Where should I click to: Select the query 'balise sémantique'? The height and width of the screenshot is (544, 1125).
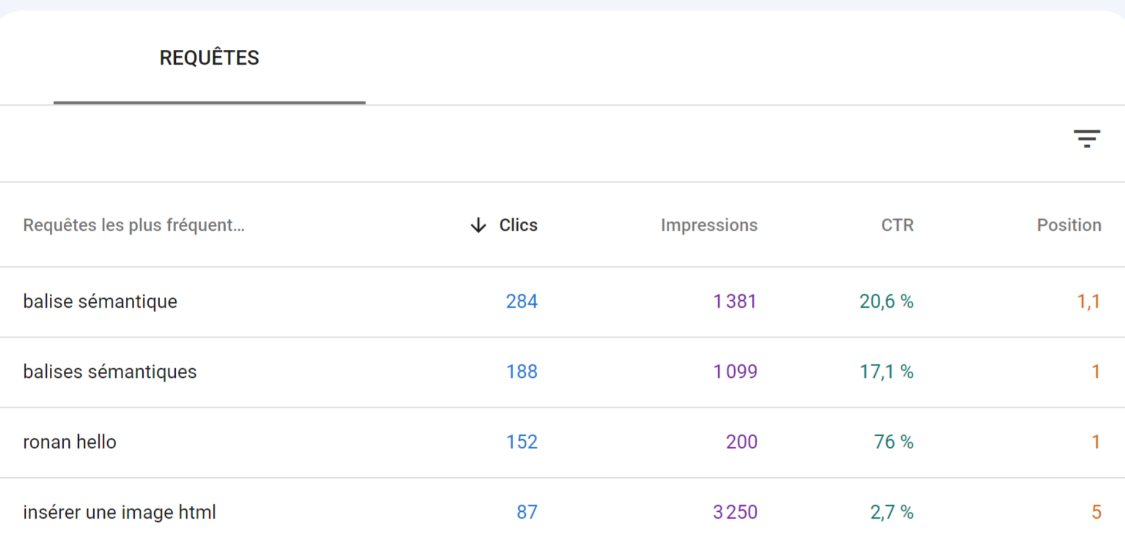[x=100, y=301]
